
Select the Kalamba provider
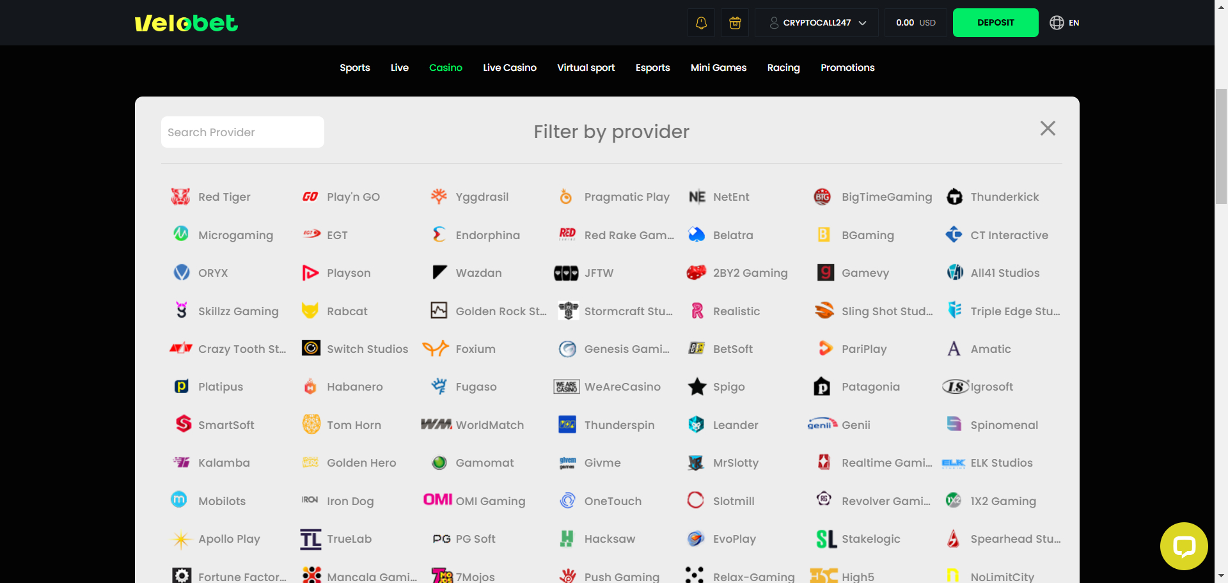212,463
